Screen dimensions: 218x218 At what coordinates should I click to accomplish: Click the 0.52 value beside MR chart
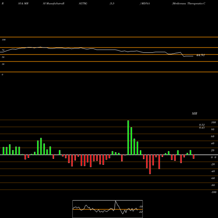[x=202, y=125]
